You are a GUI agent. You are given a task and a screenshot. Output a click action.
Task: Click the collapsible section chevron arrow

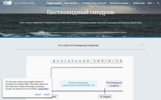(x=142, y=45)
